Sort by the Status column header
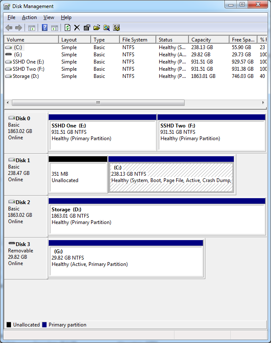Screen dimensions: 271x343 click(172, 40)
